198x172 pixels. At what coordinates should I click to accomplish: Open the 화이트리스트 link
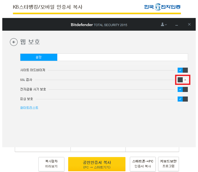pos(29,108)
